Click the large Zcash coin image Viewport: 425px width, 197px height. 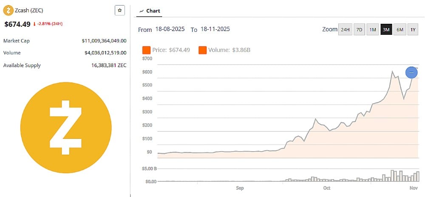pos(66,128)
